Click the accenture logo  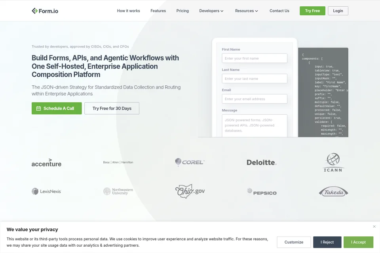coord(46,163)
